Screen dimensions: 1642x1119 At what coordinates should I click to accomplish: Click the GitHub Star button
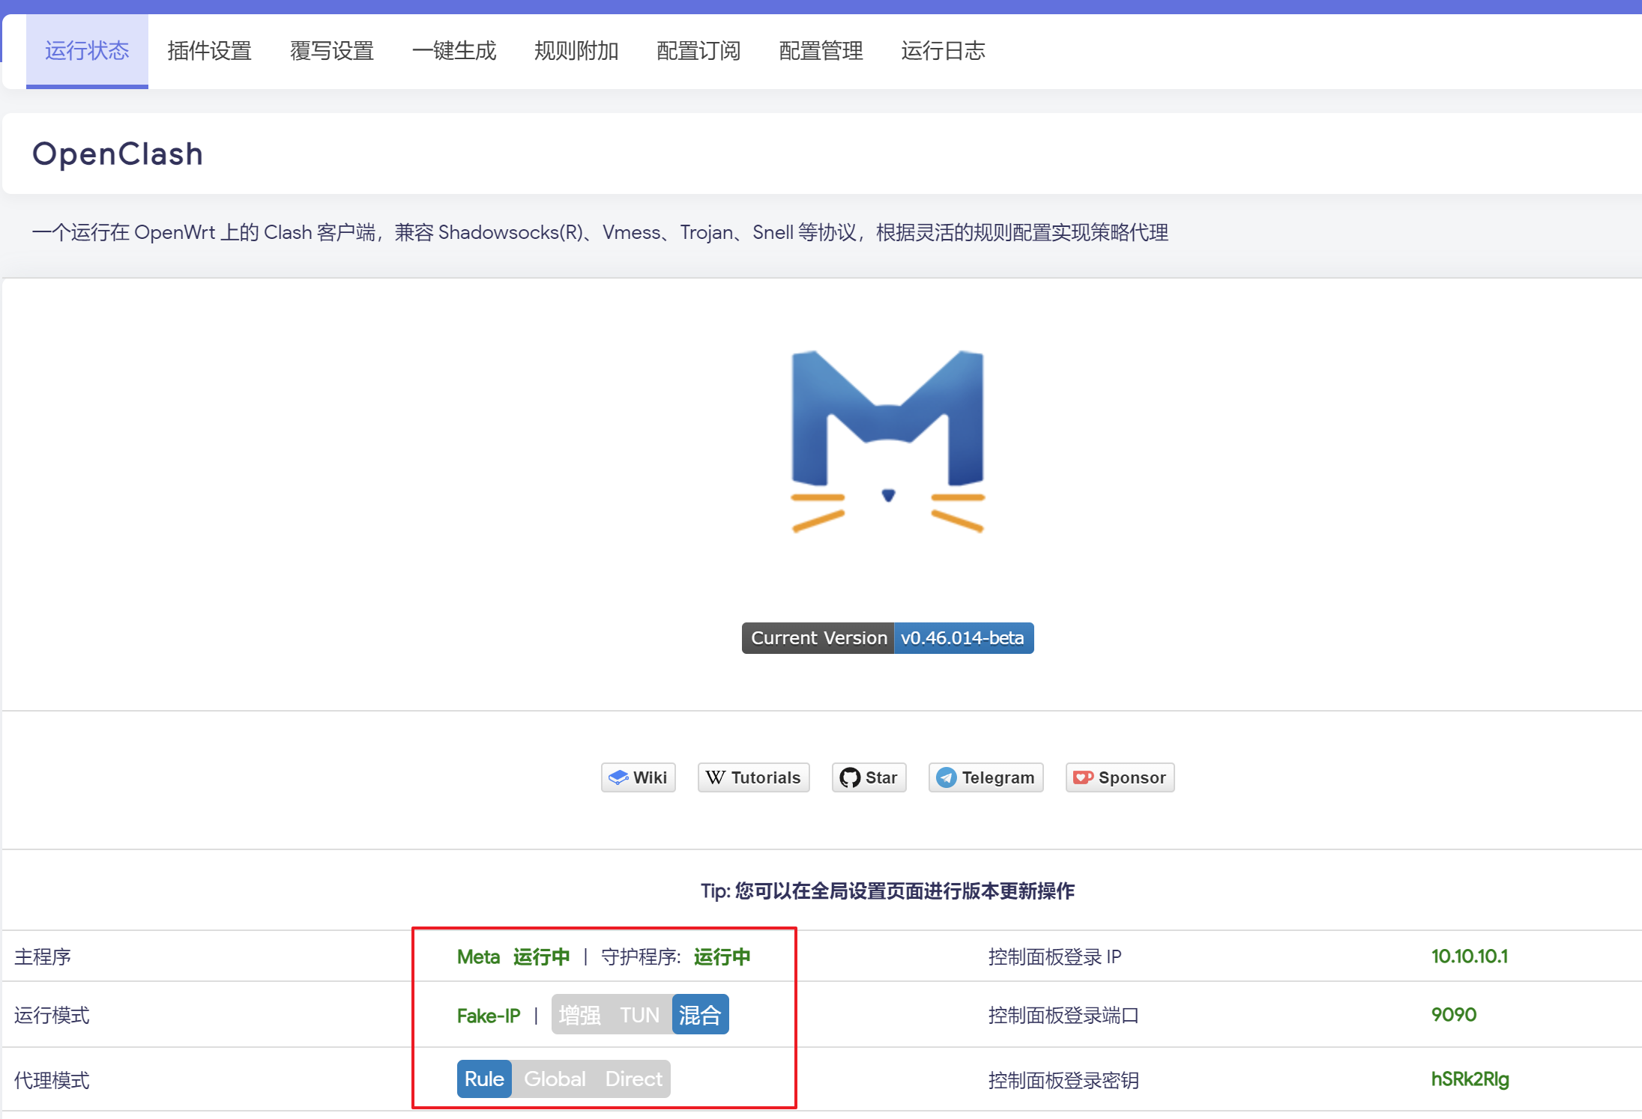click(869, 777)
